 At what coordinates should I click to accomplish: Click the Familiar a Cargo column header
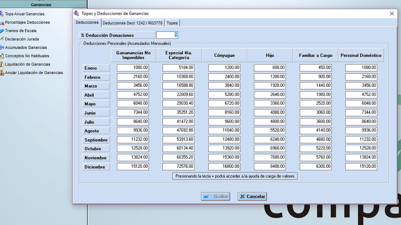(x=316, y=55)
